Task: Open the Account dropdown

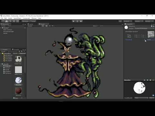Action: tap(128, 21)
